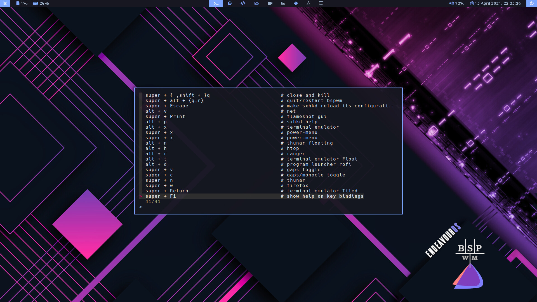The image size is (537, 302).
Task: Open the power menu button in panel
Action: click(x=532, y=3)
